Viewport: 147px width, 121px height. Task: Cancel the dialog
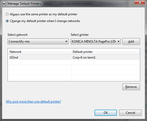tap(130, 113)
